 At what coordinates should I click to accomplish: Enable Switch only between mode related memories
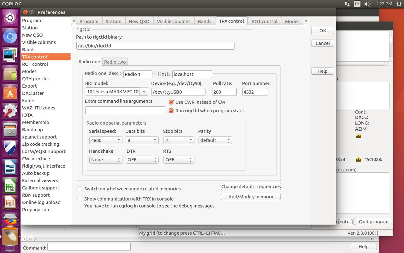[x=80, y=189]
